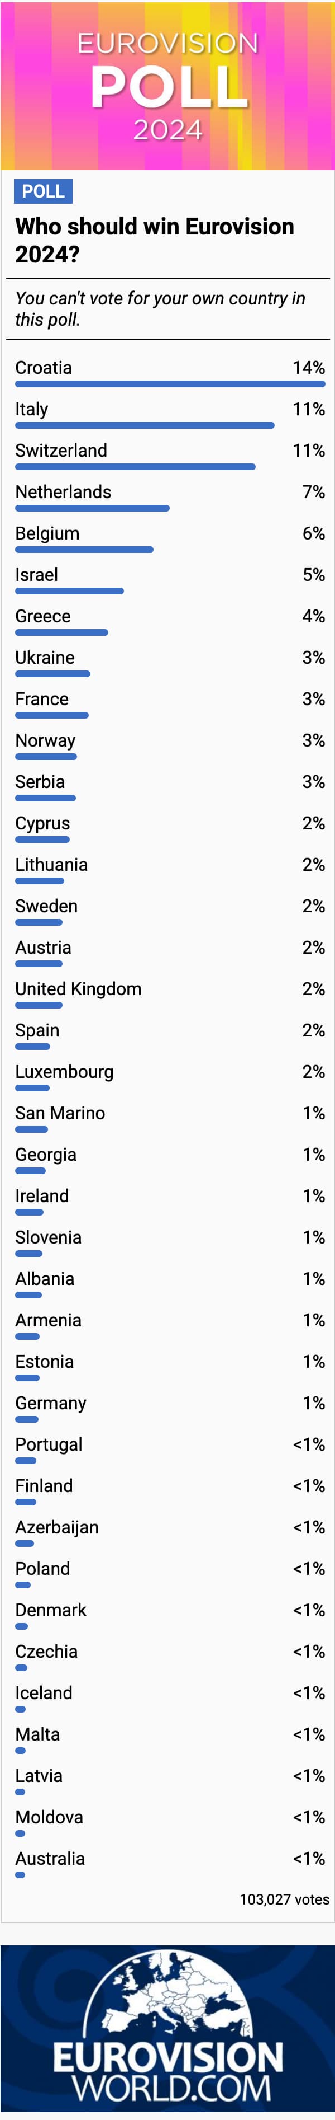
Task: Click Switzerland's blue result bar
Action: 136,467
